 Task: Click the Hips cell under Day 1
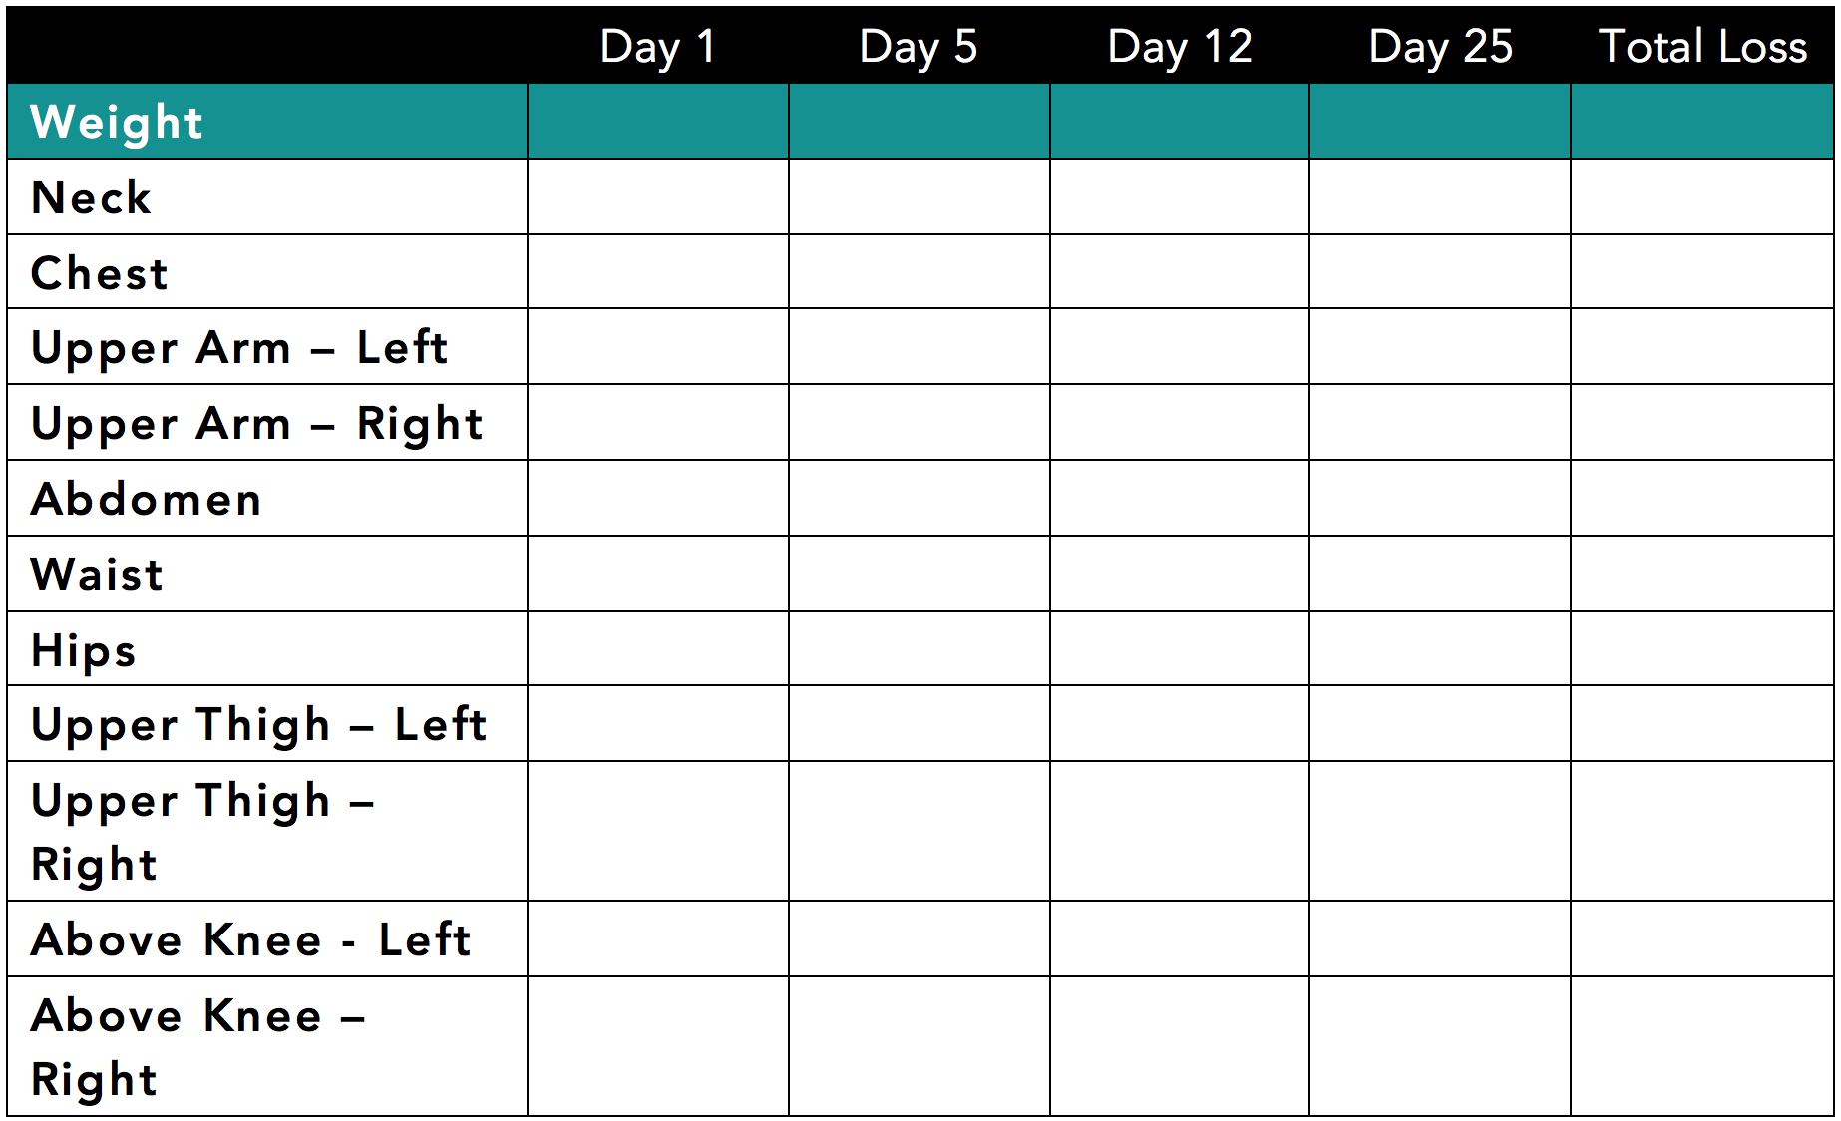(x=658, y=649)
